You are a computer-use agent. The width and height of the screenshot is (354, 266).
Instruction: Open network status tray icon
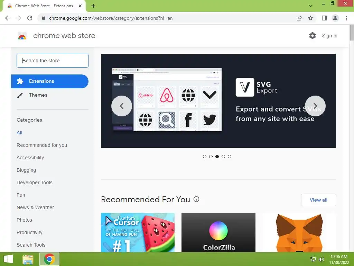coord(313,259)
